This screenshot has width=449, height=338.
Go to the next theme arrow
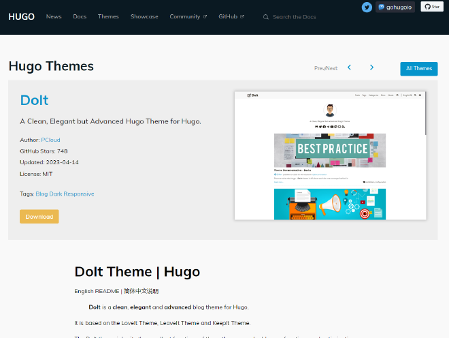coord(371,67)
